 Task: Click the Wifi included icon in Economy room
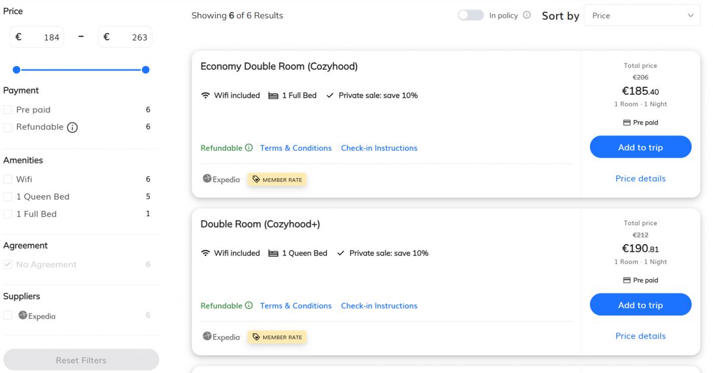coord(206,96)
